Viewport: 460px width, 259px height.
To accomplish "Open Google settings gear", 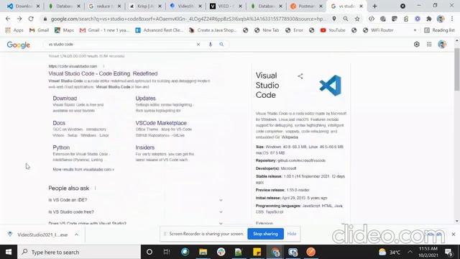I will pyautogui.click(x=417, y=45).
